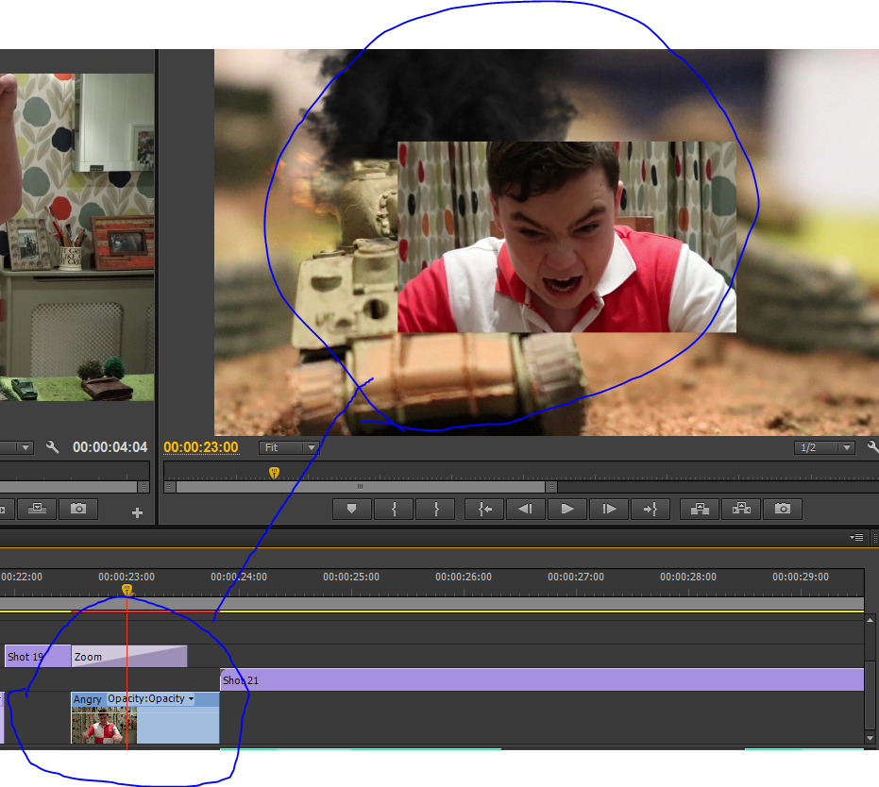Select the Zoom clip
This screenshot has height=787, width=879.
129,657
